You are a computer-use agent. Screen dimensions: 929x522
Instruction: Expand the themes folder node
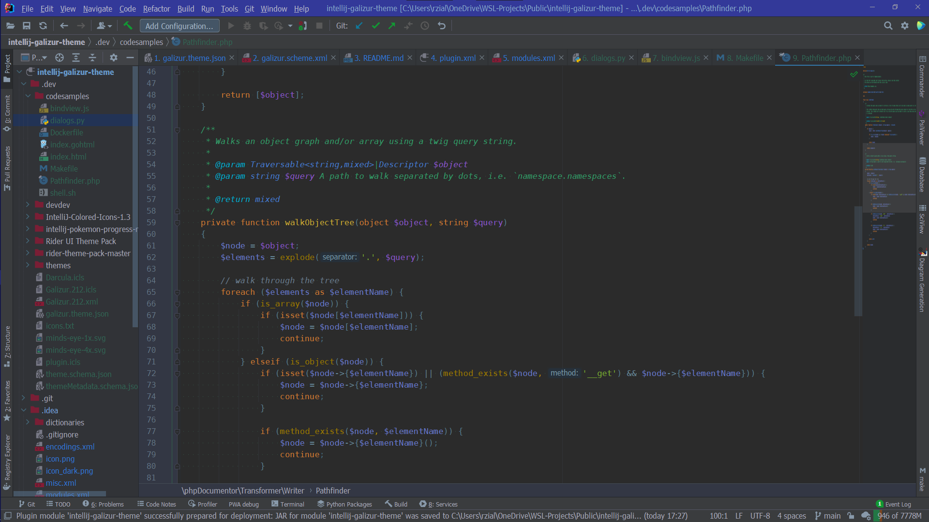pyautogui.click(x=28, y=265)
